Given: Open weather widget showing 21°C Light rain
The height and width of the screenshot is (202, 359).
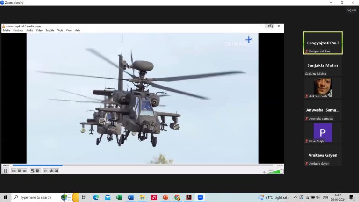Looking at the screenshot, I should click(274, 197).
